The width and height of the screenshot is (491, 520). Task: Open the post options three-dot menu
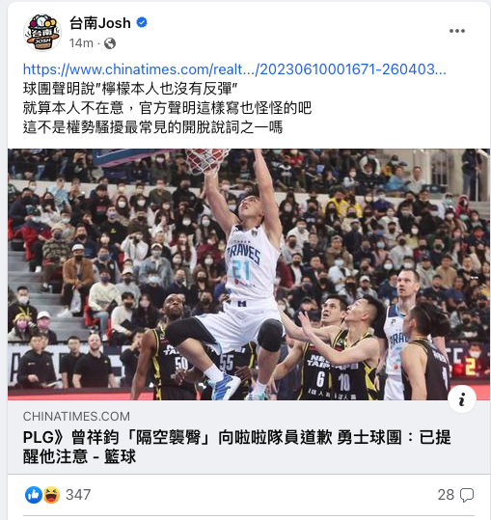point(457,31)
